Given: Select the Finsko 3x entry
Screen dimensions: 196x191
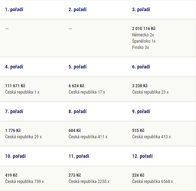Looking at the screenshot, I should 140,47.
